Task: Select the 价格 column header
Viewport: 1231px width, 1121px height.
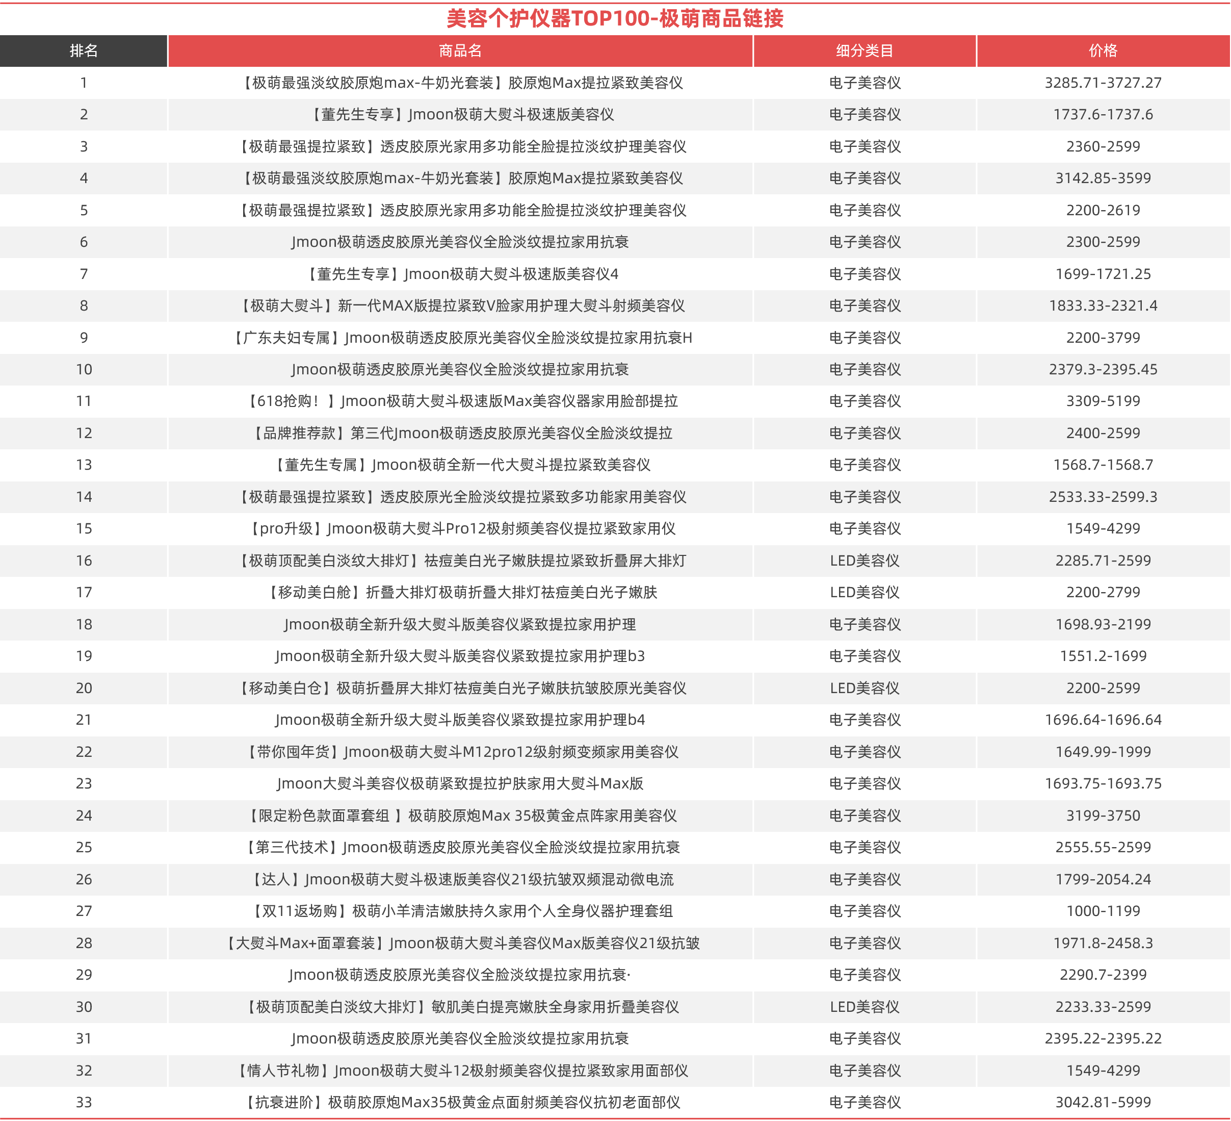Action: (1103, 50)
